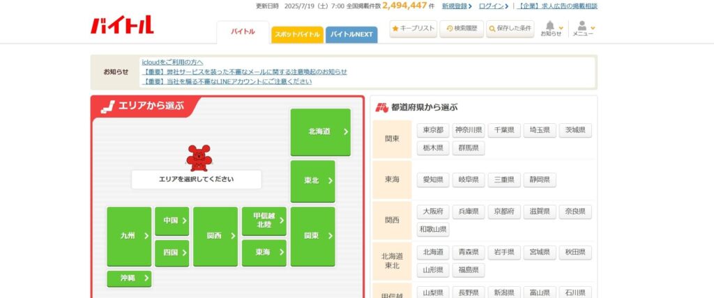Choose 秋田県 prefecture
This screenshot has height=298, width=714.
[575, 252]
